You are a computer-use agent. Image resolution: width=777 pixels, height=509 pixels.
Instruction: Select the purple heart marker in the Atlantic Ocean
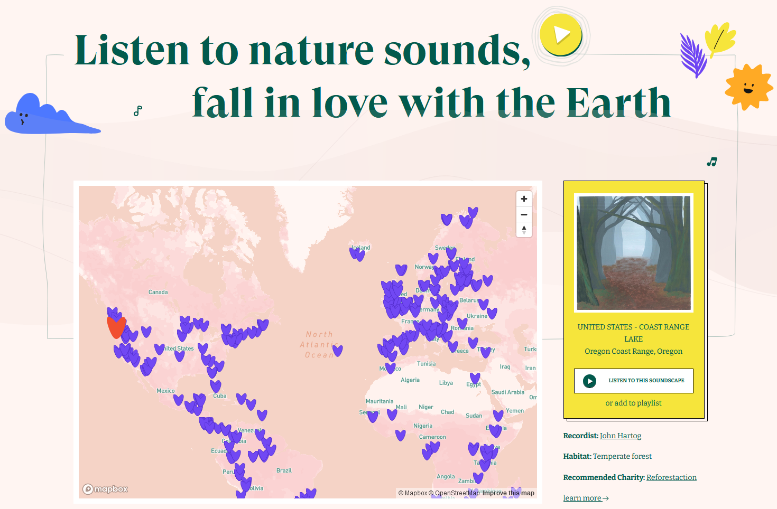[338, 351]
